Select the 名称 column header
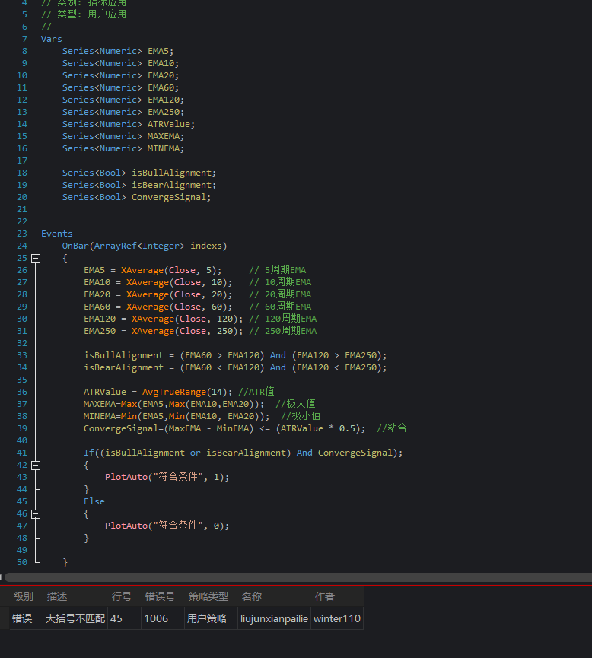The image size is (592, 658). pyautogui.click(x=252, y=596)
